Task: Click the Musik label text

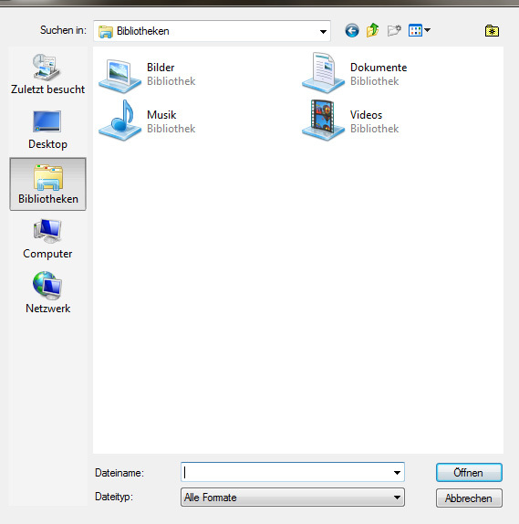Action: tap(161, 115)
